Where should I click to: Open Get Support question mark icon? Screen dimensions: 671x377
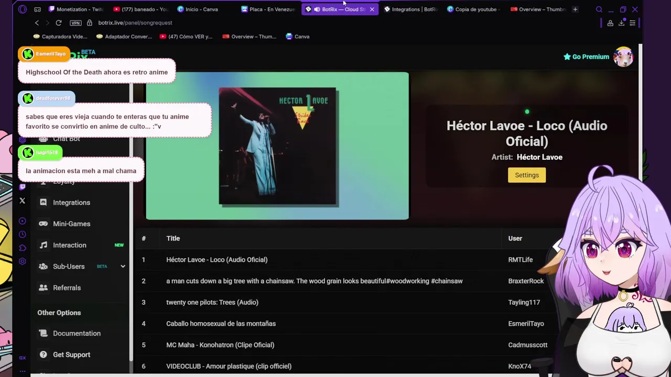coord(43,354)
